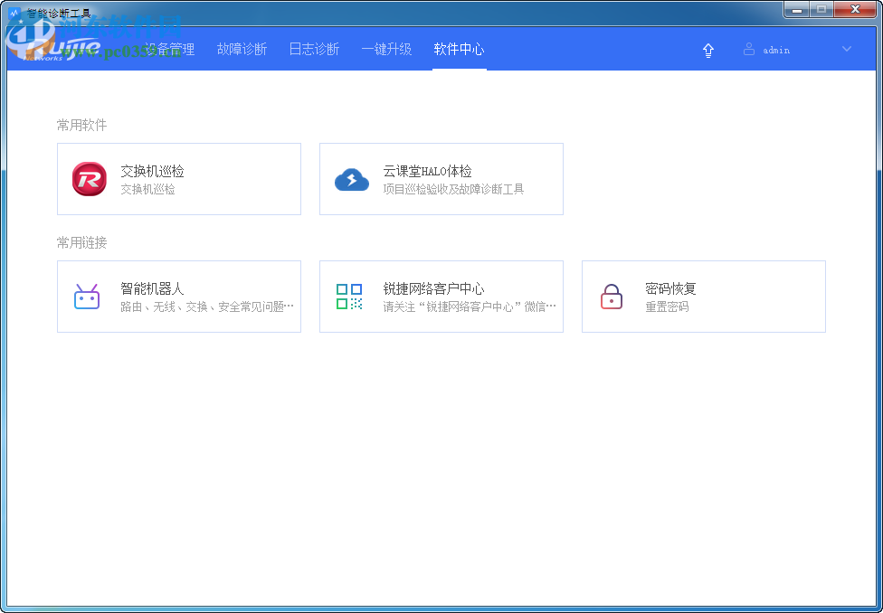Click the padlock icon on 密码恢复 card
Screen dimensions: 883x613
[x=611, y=296]
